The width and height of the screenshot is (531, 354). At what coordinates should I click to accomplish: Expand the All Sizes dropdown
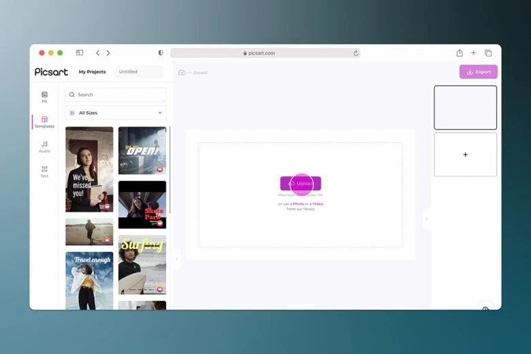[116, 112]
